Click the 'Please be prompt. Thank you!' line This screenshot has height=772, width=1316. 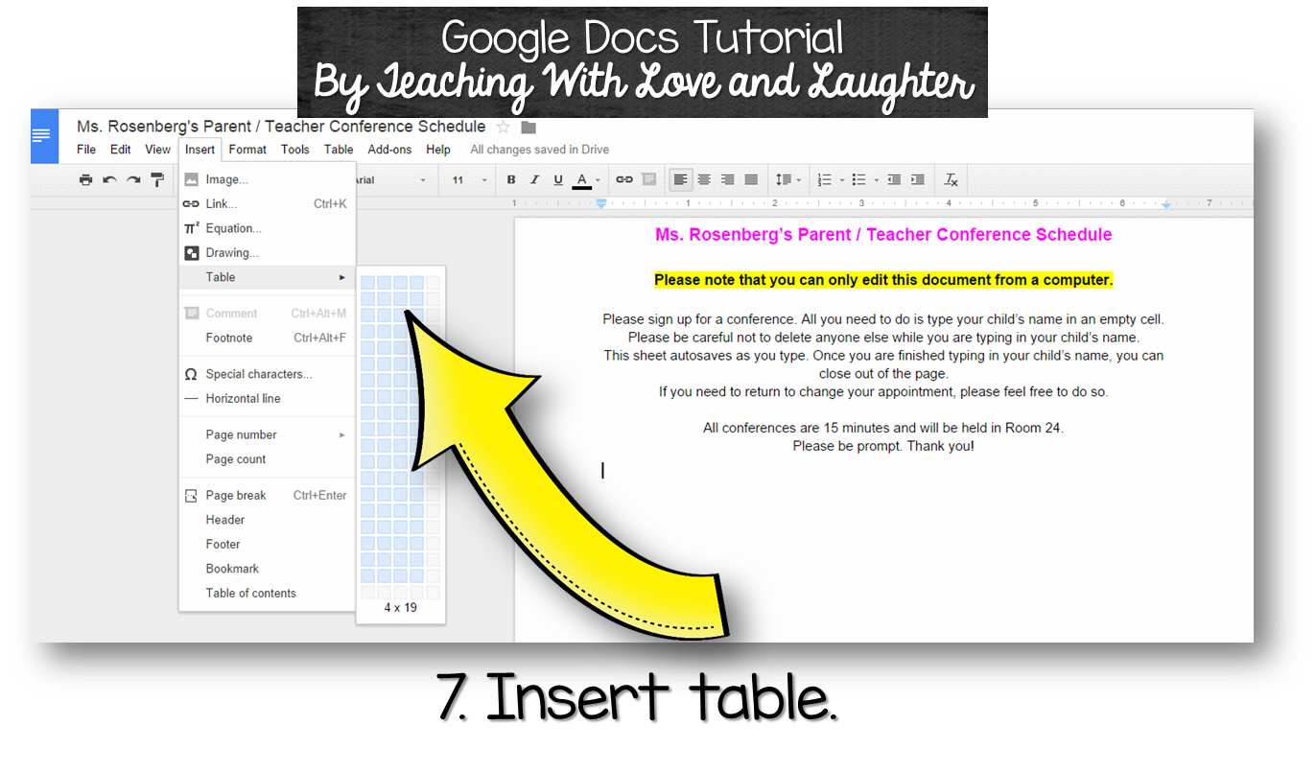tap(883, 446)
